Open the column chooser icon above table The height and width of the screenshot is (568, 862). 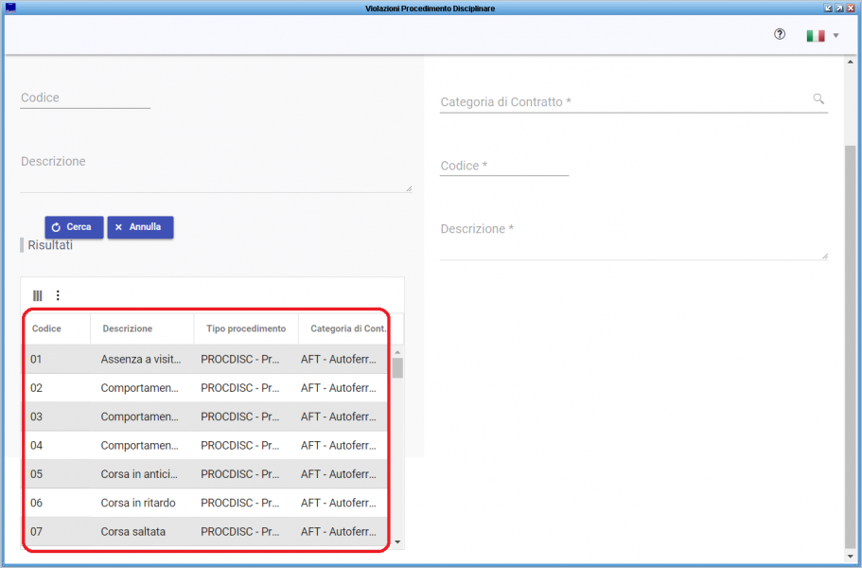[38, 295]
